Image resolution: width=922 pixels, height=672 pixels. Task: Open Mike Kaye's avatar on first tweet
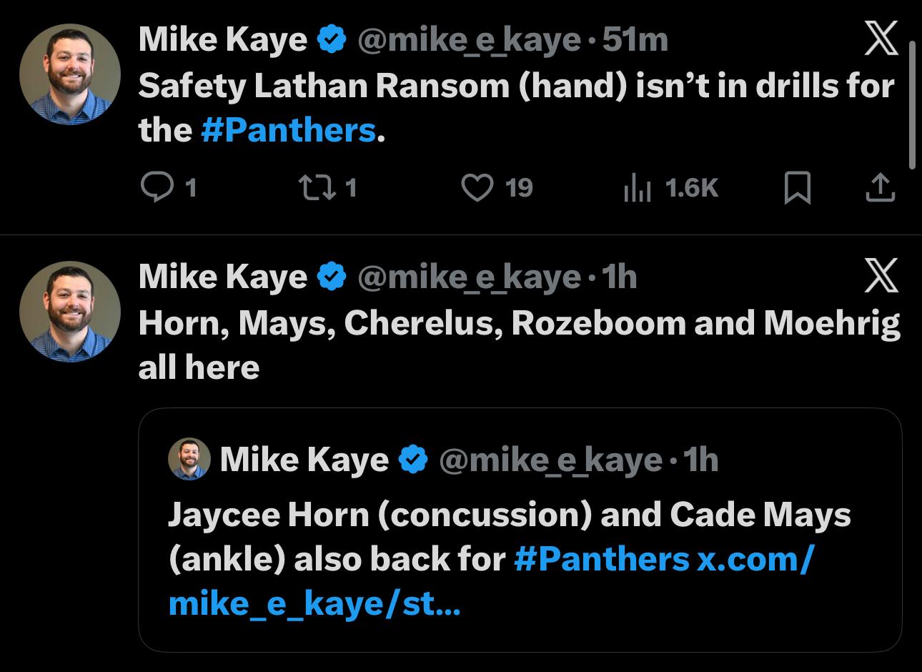tap(70, 74)
